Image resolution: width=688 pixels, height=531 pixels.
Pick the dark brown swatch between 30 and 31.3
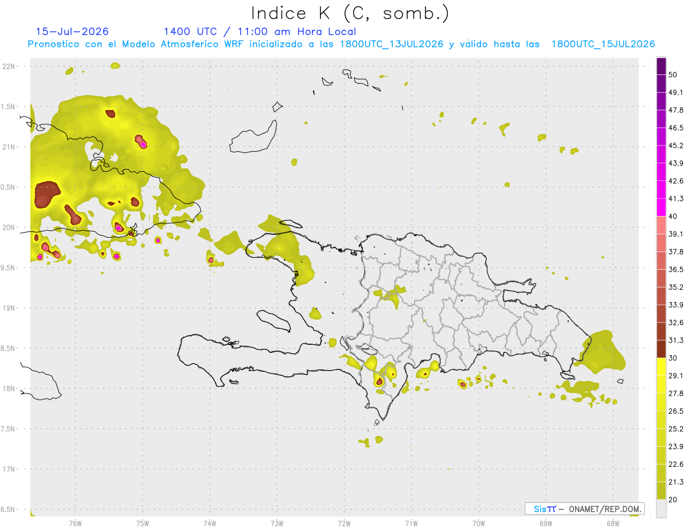point(662,349)
